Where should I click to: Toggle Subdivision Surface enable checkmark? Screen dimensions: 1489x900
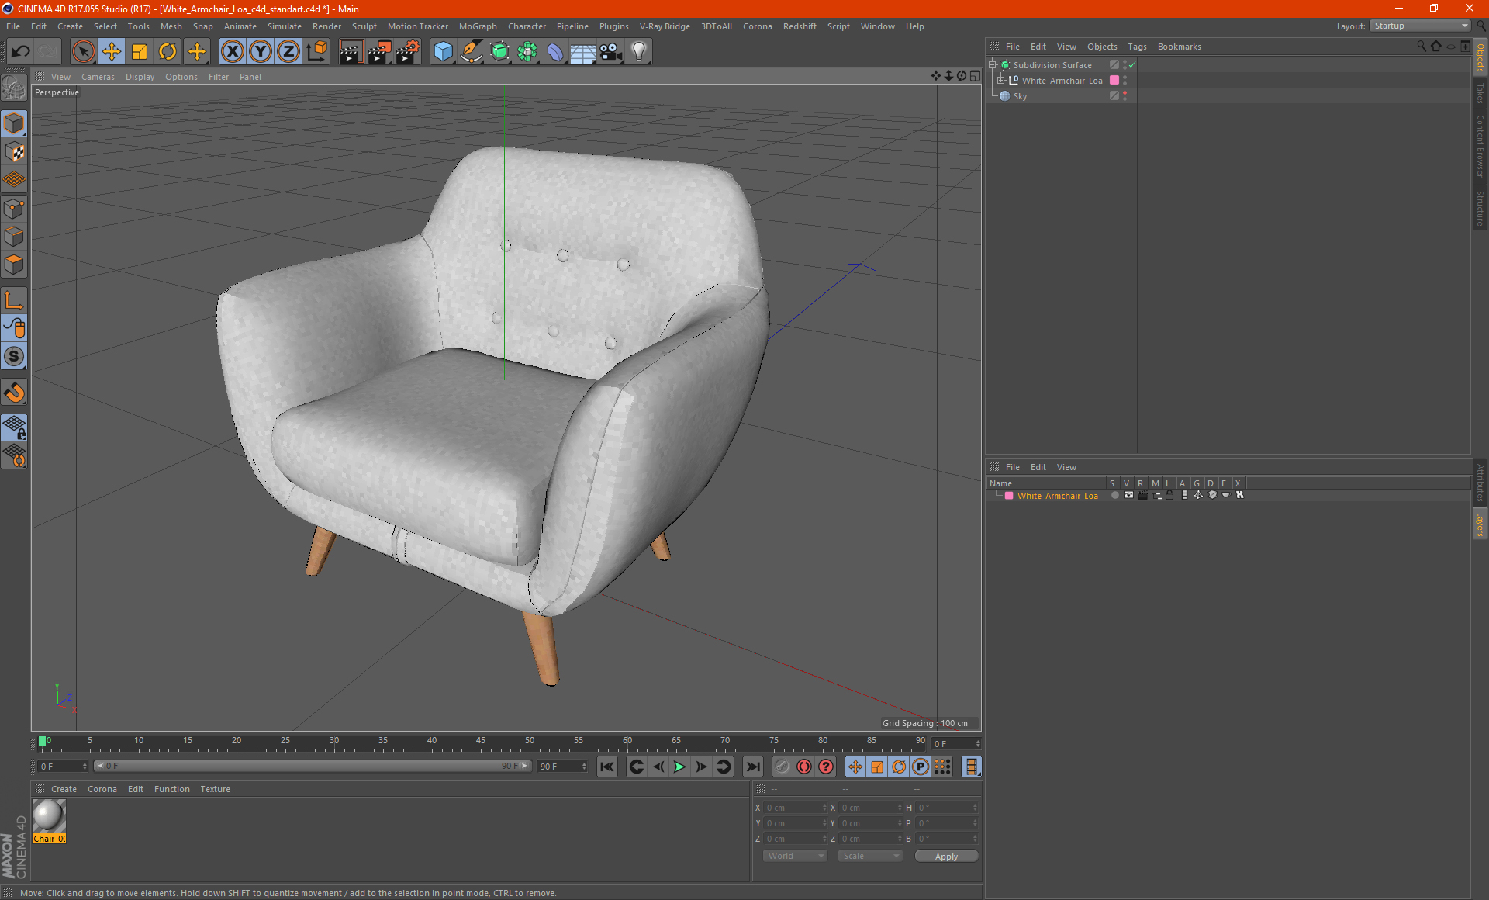1132,65
